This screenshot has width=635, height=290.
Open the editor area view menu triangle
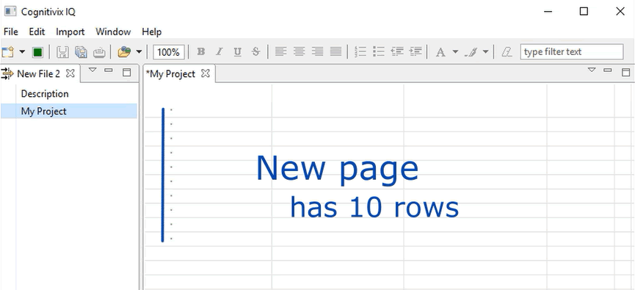(x=592, y=70)
